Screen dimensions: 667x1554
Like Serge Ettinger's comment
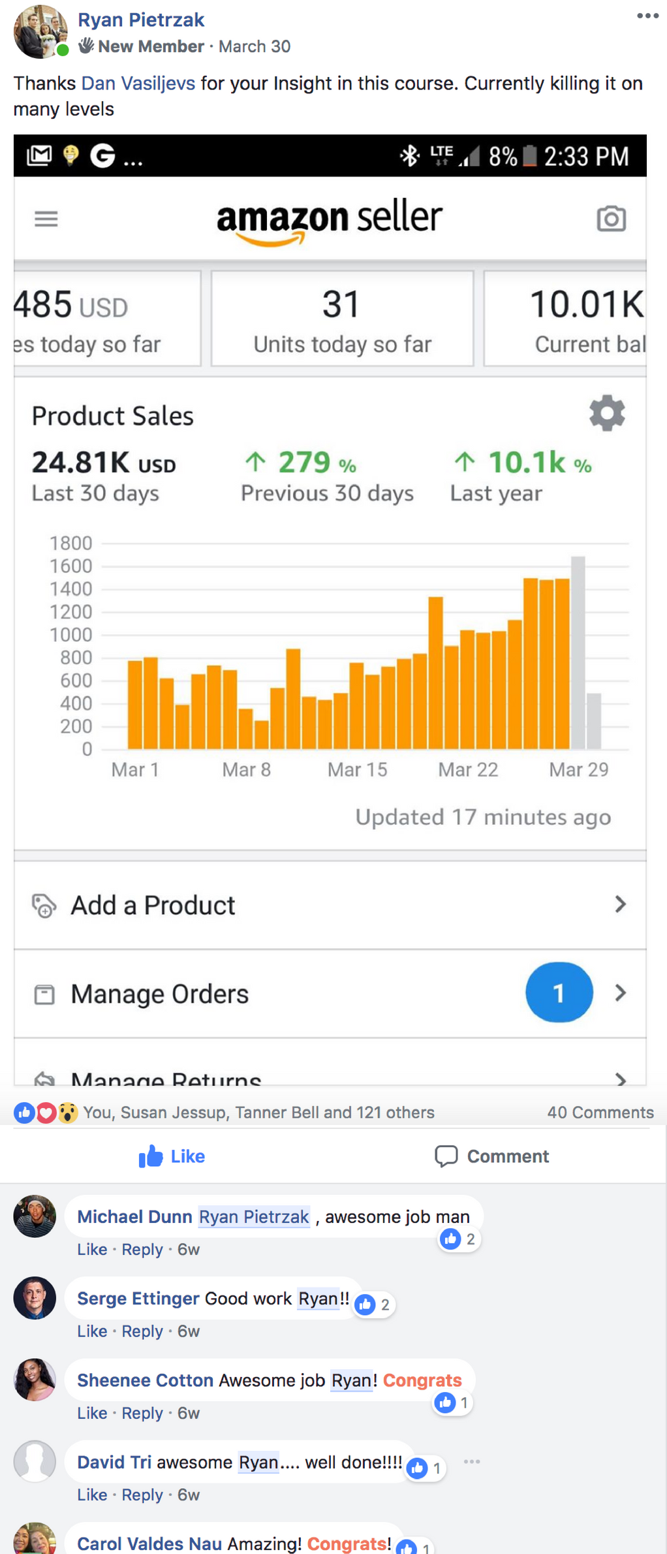pyautogui.click(x=92, y=1331)
